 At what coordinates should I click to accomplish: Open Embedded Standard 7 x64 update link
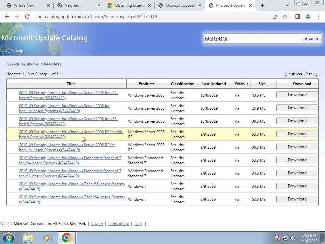70,160
